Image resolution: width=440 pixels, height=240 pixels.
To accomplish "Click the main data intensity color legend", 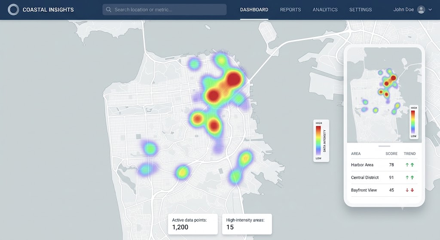I will [321, 141].
